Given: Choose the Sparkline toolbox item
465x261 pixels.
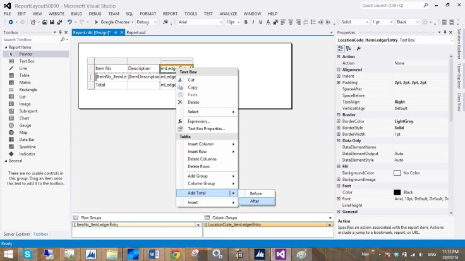Looking at the screenshot, I should (27, 147).
